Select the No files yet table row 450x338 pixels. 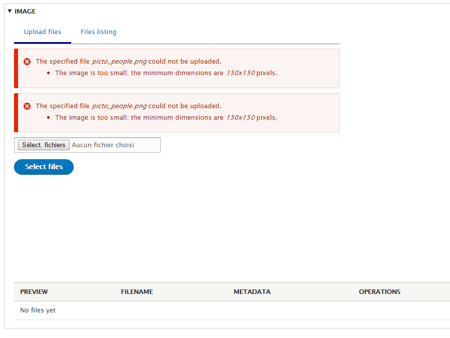click(38, 310)
